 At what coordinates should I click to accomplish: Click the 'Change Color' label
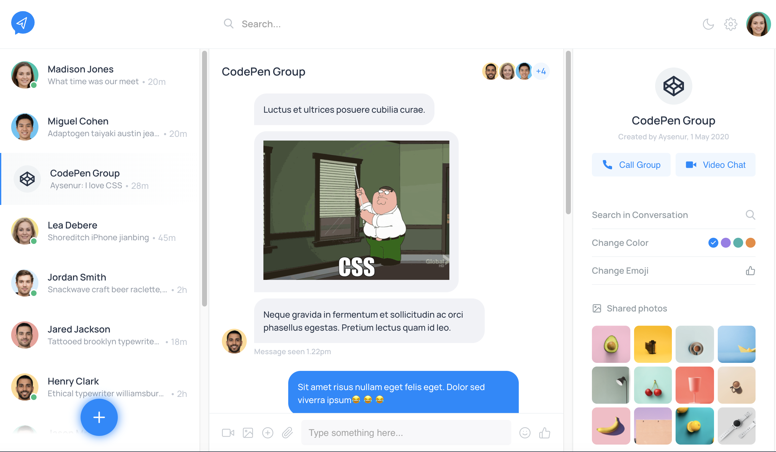coord(620,243)
